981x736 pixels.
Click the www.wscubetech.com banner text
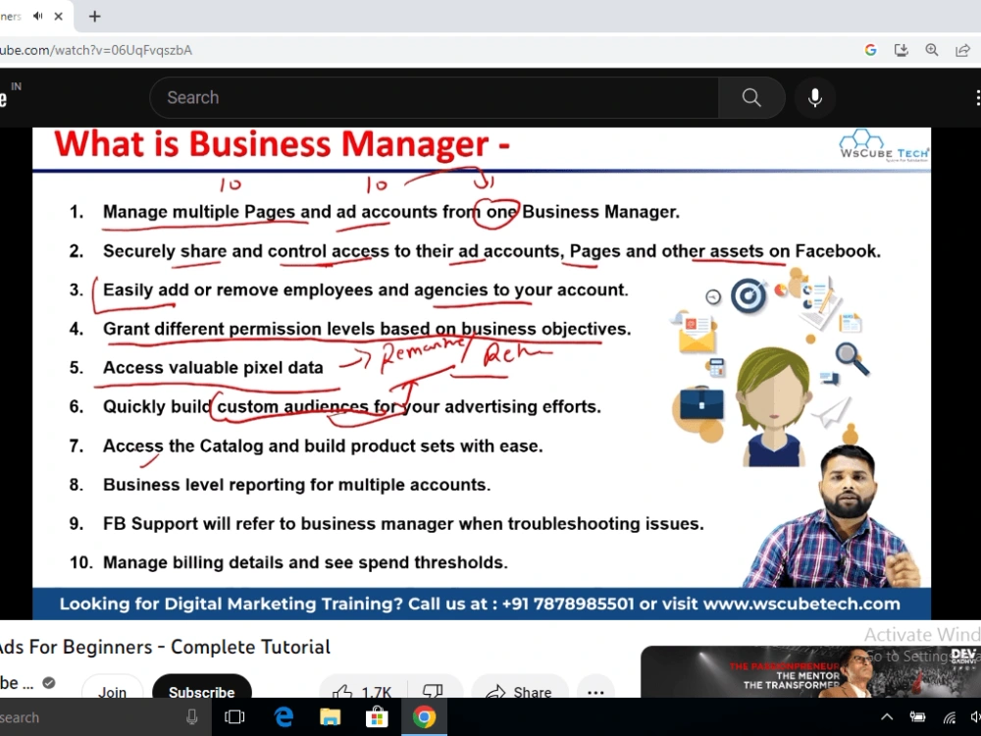801,604
